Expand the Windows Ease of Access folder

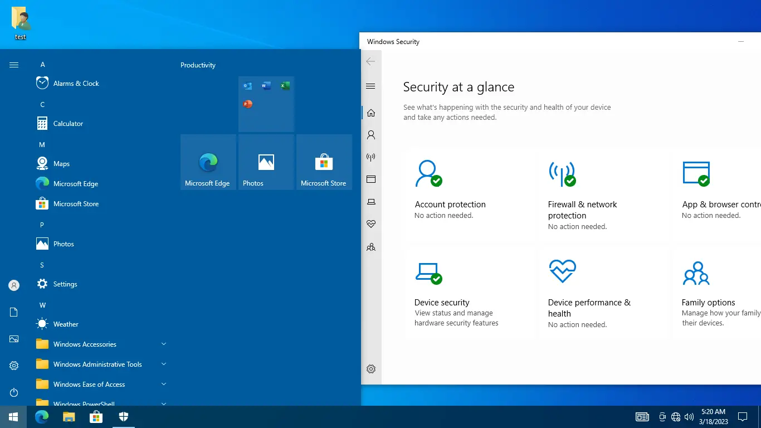tap(101, 385)
